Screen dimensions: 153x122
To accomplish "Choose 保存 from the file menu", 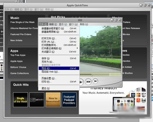I will (x=59, y=58).
